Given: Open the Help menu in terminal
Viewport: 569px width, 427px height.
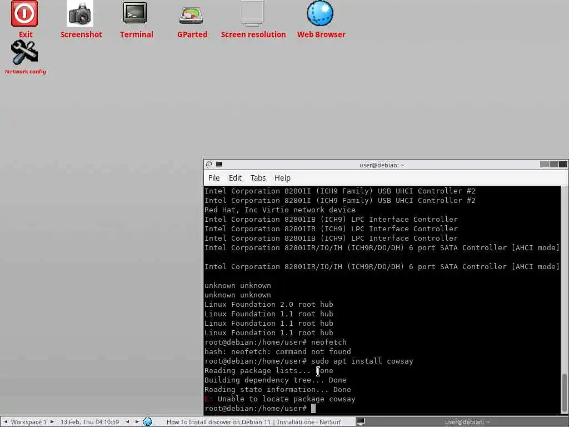Looking at the screenshot, I should [x=282, y=178].
